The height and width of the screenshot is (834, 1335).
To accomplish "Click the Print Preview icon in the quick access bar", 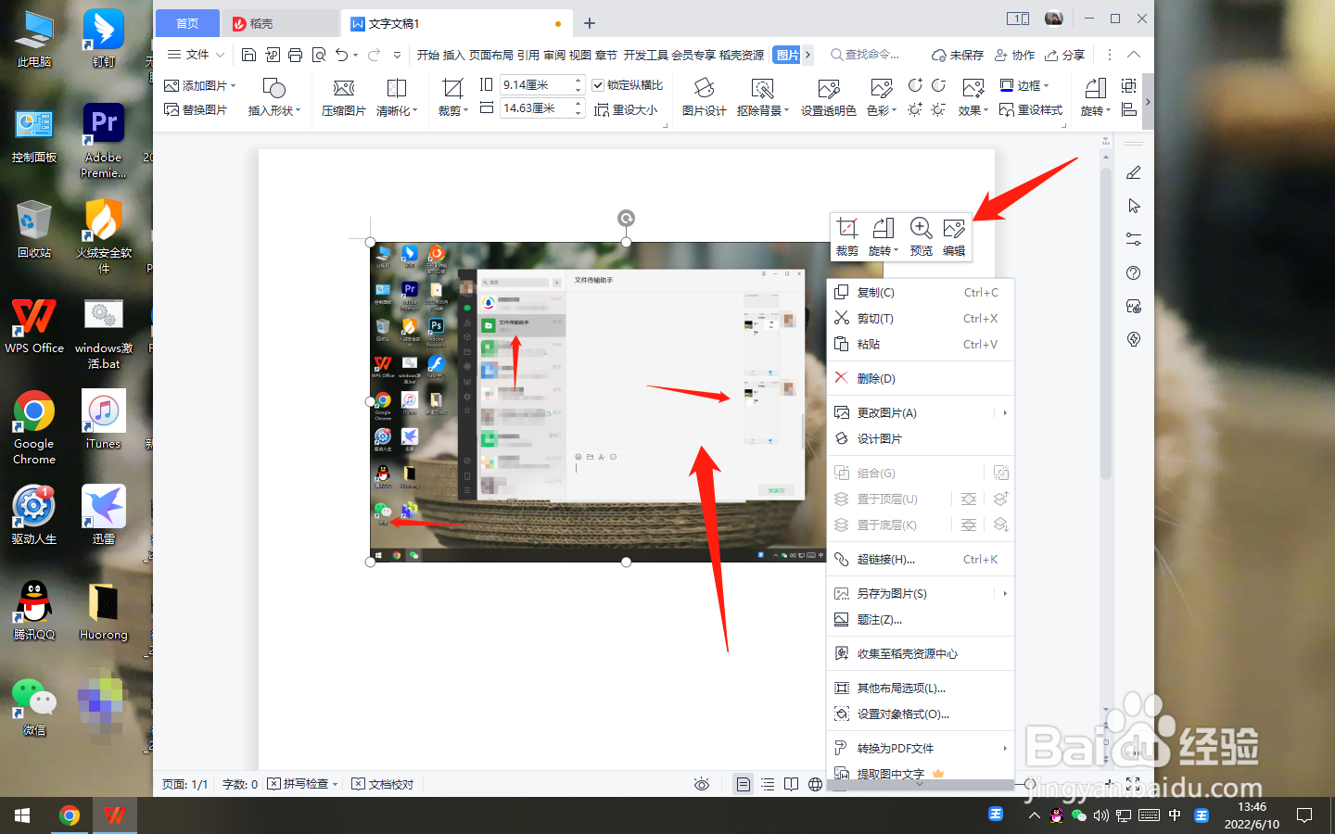I will pos(319,55).
